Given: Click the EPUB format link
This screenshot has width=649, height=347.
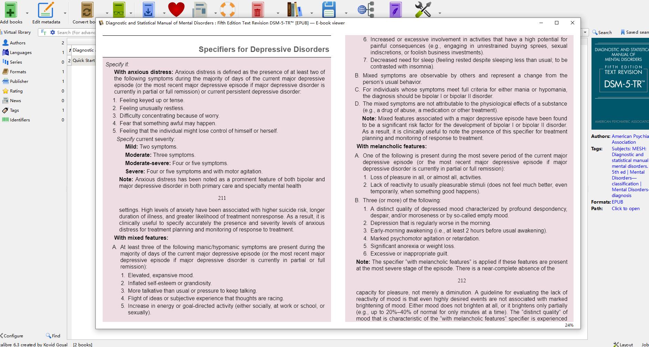Looking at the screenshot, I should click(617, 202).
